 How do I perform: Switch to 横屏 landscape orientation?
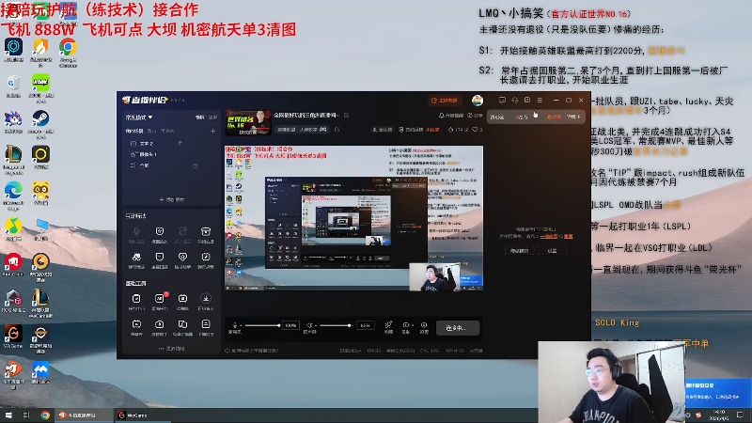[199, 117]
